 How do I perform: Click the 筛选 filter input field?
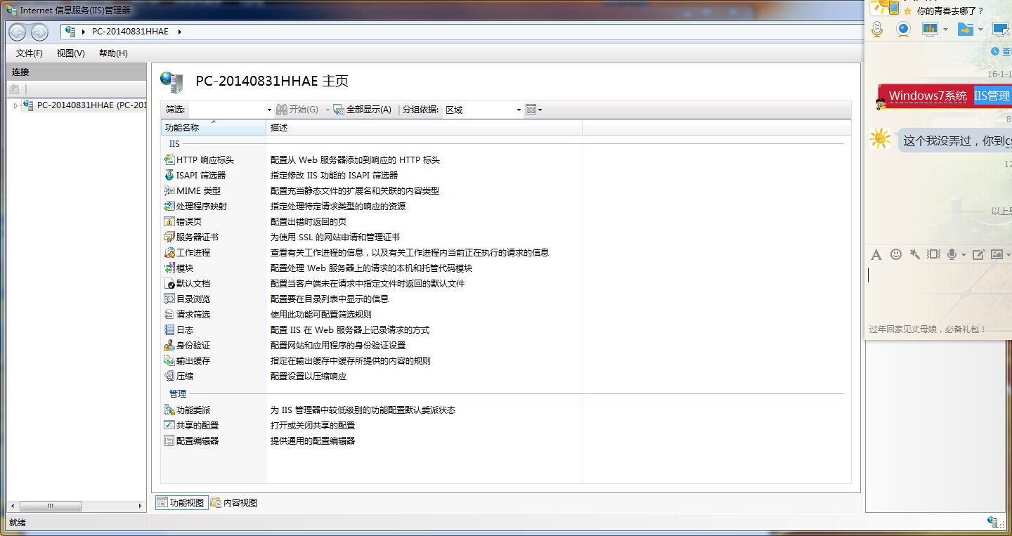[x=227, y=110]
